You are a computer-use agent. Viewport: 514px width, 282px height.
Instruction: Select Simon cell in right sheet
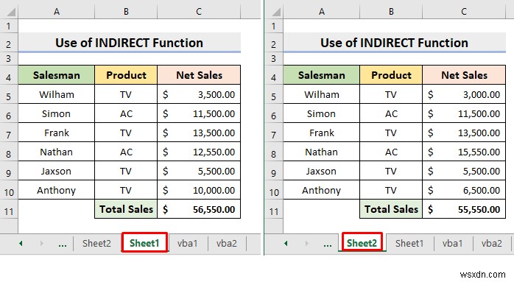pyautogui.click(x=322, y=113)
